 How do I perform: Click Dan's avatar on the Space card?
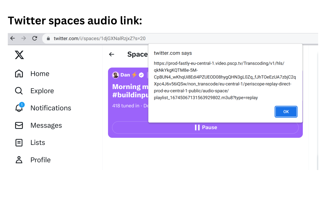click(116, 75)
